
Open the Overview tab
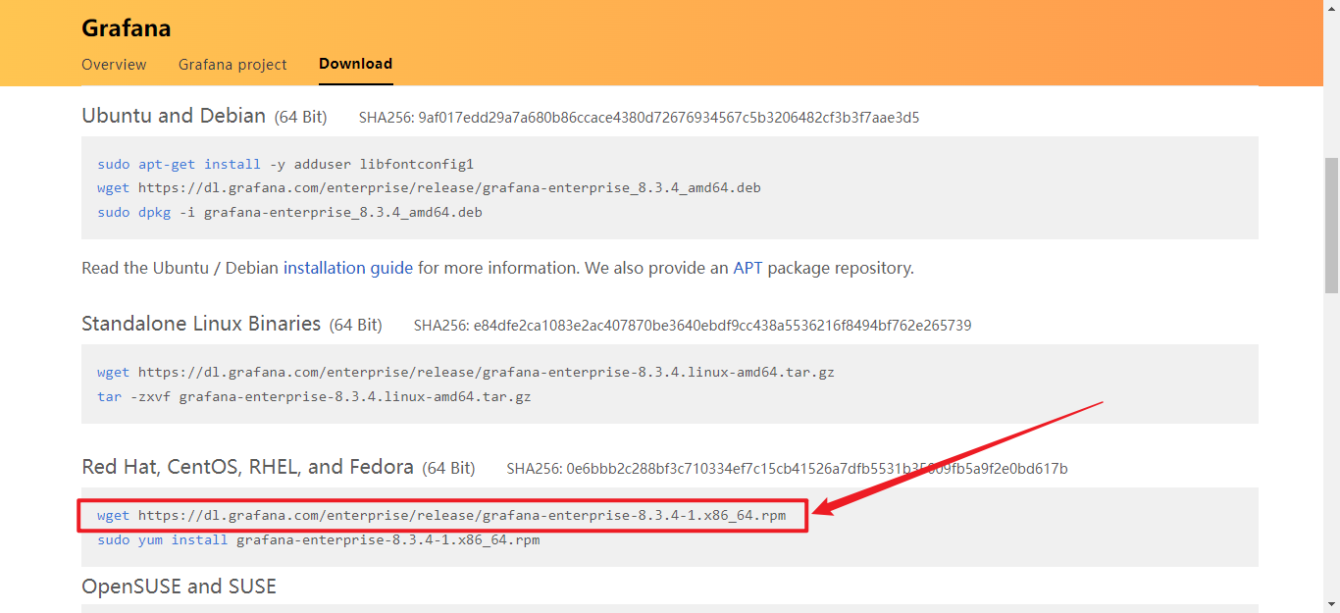pos(114,65)
